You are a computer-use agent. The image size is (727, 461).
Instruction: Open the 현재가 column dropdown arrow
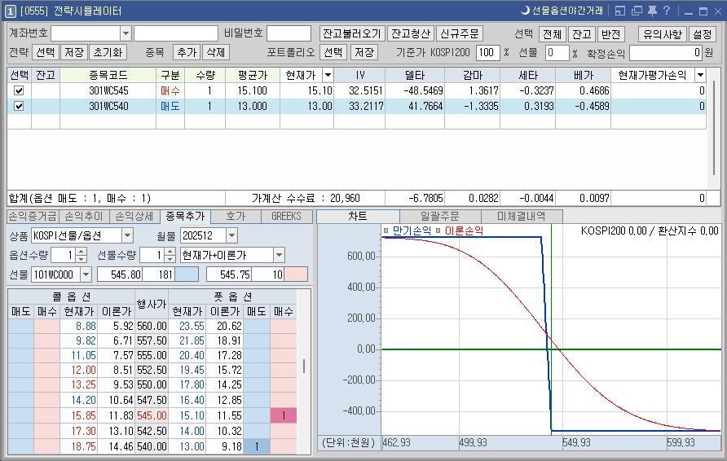[328, 75]
